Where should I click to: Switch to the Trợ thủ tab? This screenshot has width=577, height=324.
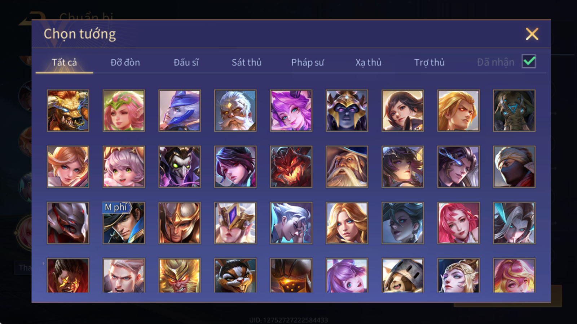(429, 62)
